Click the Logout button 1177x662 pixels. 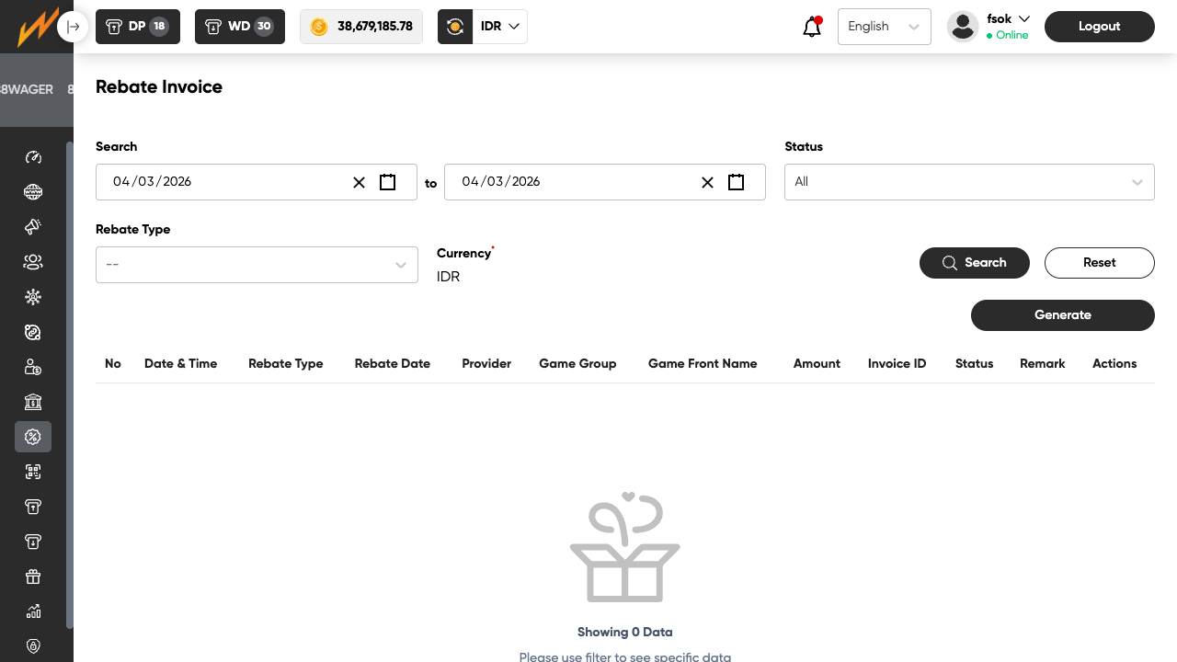tap(1100, 27)
